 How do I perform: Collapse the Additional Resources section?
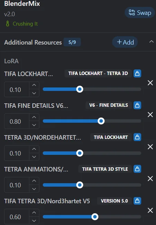click(151, 42)
